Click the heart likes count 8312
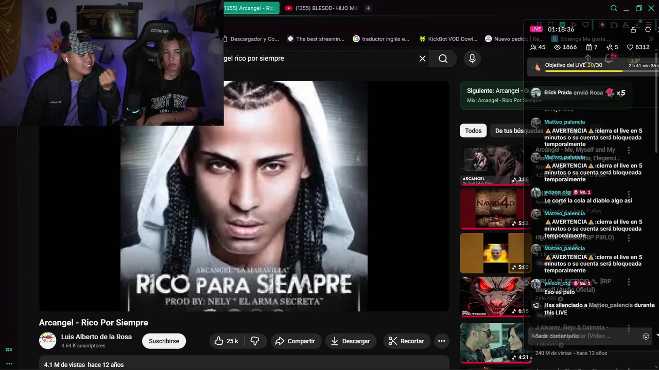Viewport: 659px width, 370px height. click(x=638, y=47)
